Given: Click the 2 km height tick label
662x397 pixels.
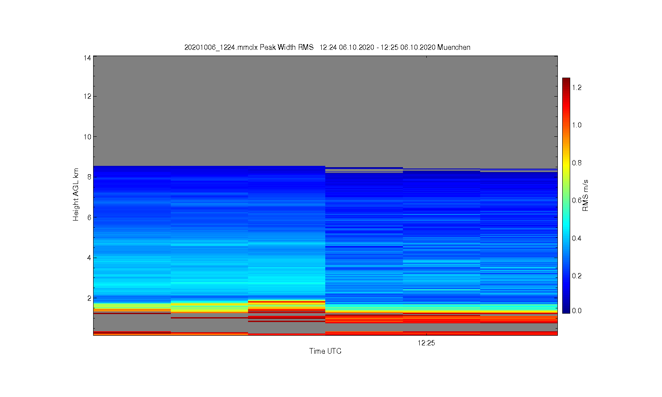Looking at the screenshot, I should pos(89,298).
